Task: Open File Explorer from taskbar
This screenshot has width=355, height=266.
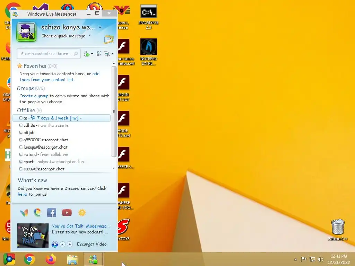Action: (x=72, y=259)
